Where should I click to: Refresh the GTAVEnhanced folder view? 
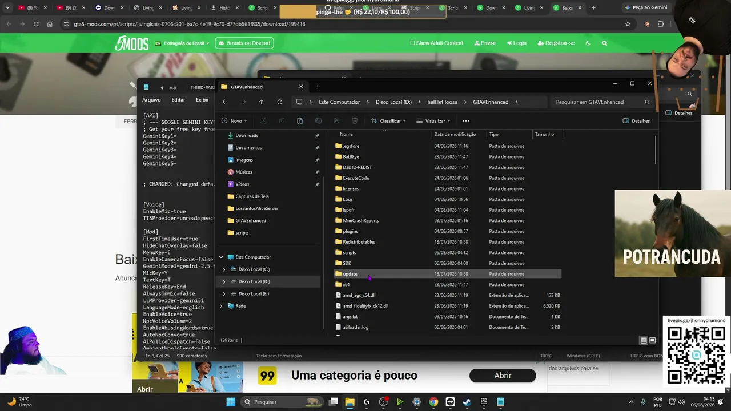[280, 102]
